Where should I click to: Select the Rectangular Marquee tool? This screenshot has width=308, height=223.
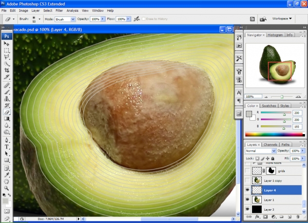point(7,50)
